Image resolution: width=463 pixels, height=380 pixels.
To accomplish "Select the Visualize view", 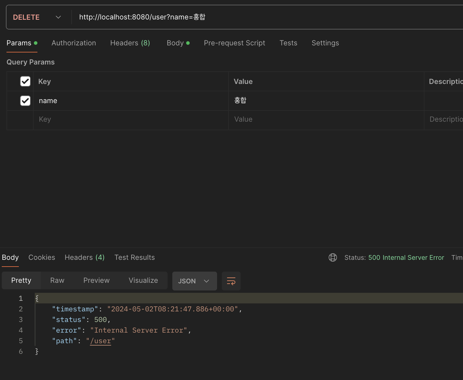I will pos(143,280).
